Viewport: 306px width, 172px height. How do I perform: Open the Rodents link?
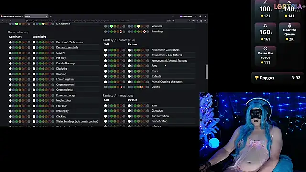click(x=156, y=76)
